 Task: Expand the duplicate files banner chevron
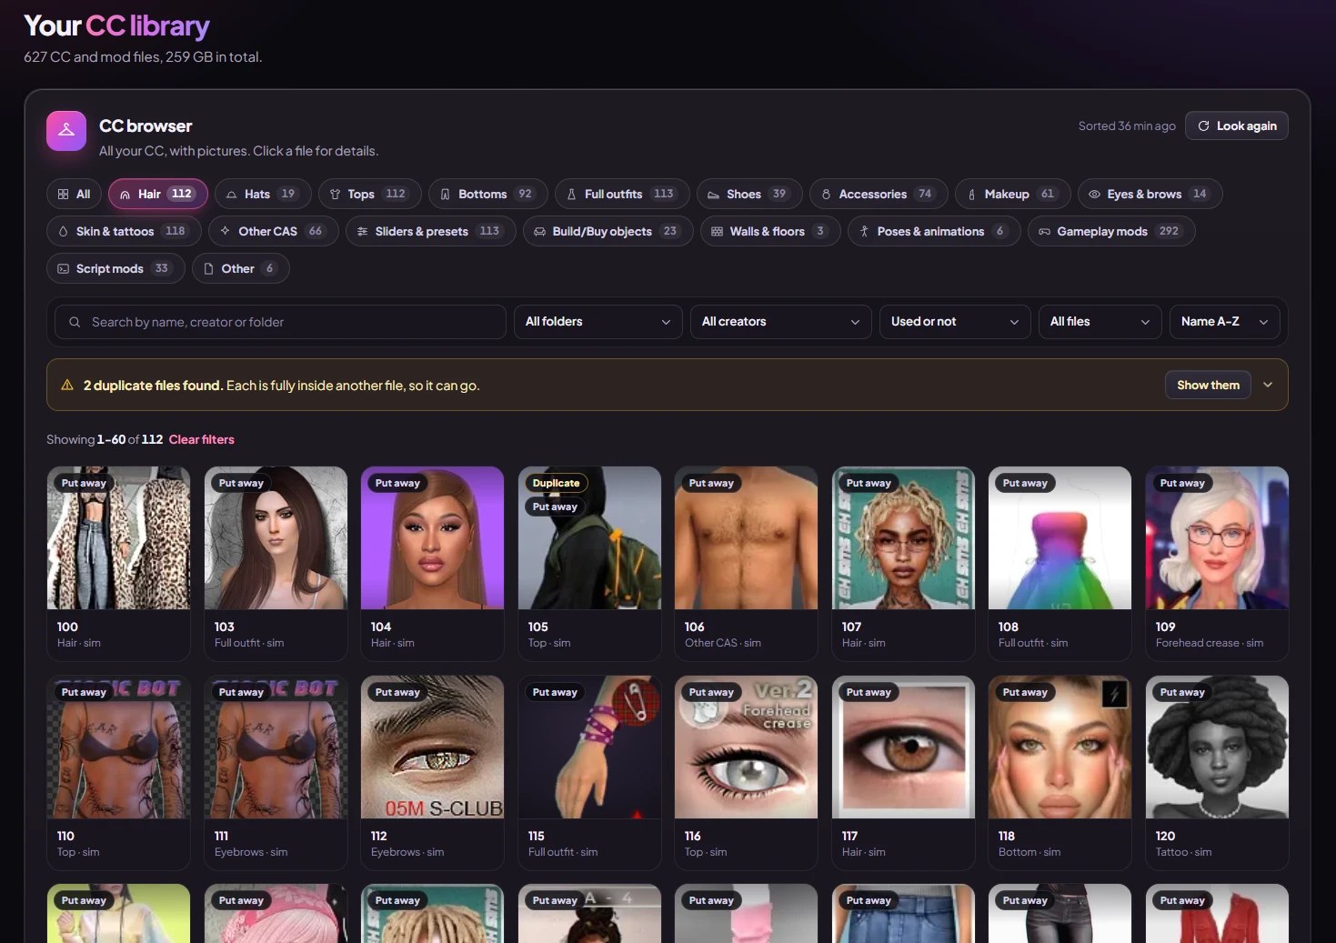[1268, 386]
